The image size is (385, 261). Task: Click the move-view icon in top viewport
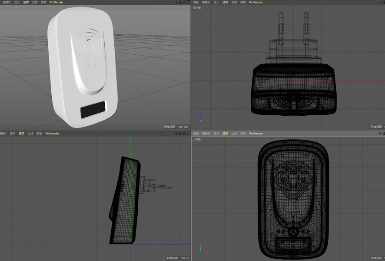(380, 2)
